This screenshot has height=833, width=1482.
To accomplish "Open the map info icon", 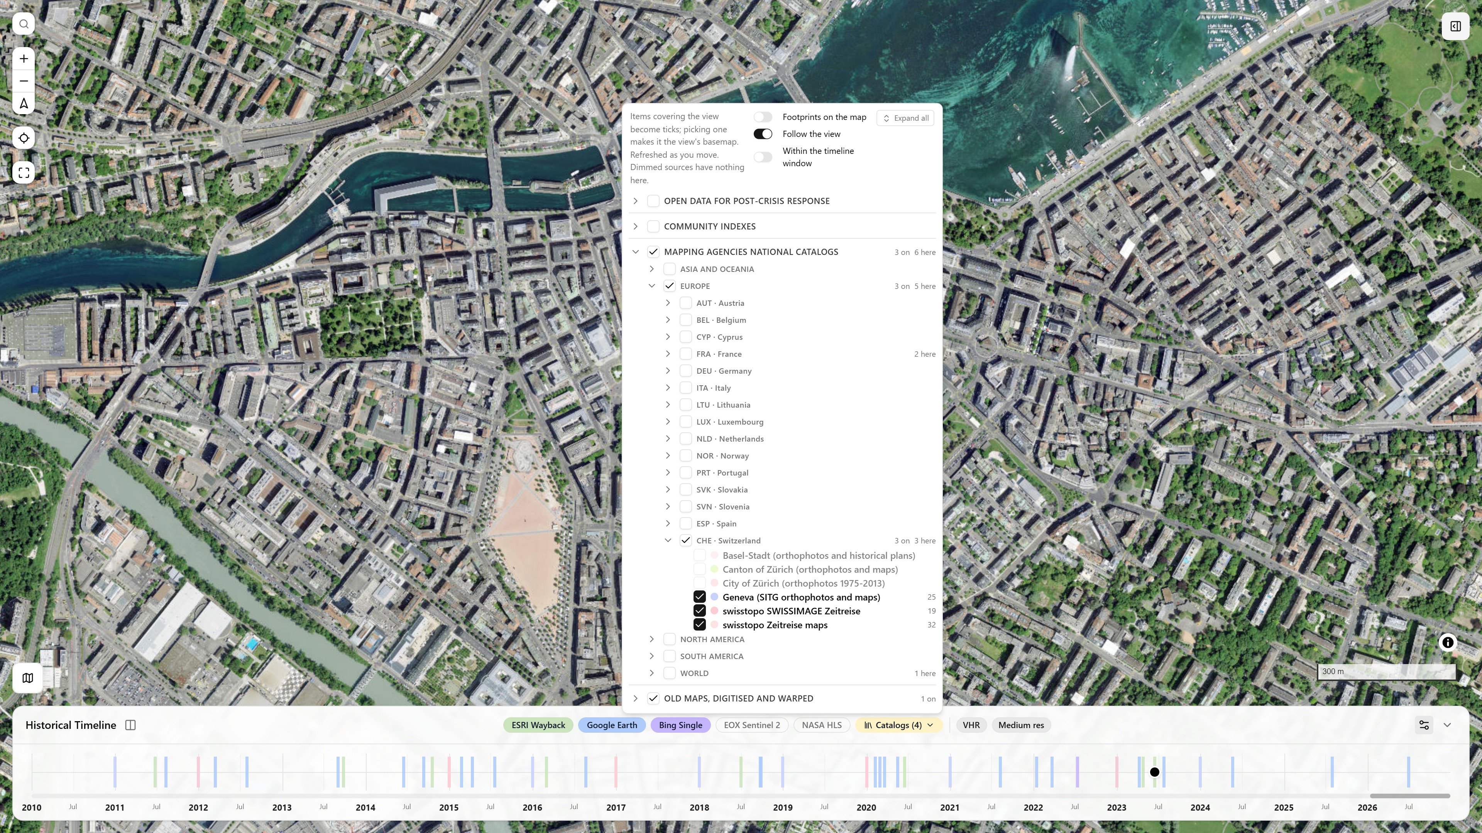I will [x=1448, y=643].
